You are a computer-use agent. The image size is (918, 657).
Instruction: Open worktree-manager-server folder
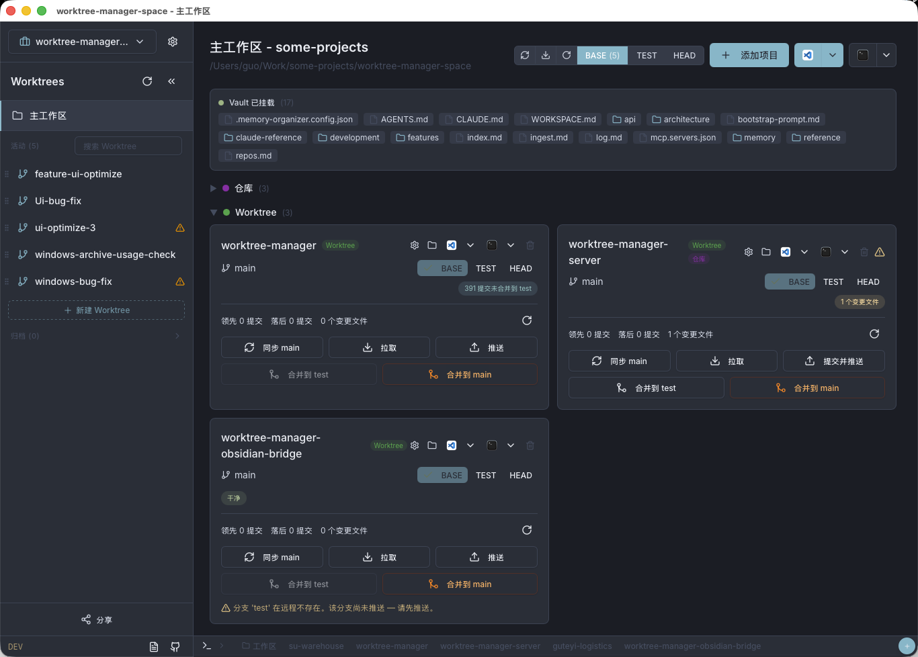point(766,252)
